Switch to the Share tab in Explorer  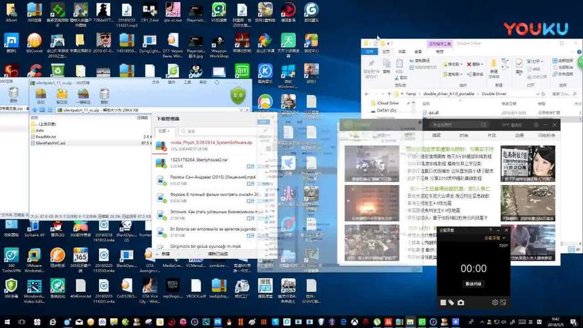402,52
